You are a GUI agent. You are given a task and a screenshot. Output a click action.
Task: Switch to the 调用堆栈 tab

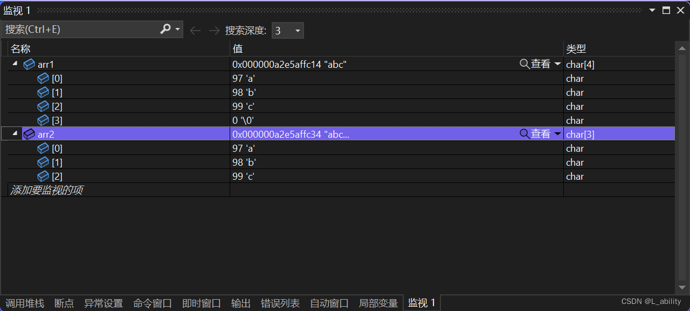(25, 303)
